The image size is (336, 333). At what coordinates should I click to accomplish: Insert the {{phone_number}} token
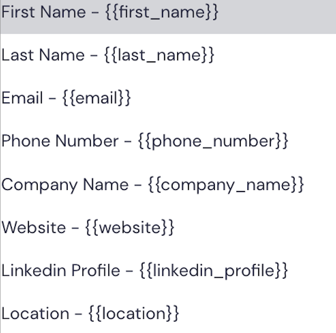coord(213,141)
